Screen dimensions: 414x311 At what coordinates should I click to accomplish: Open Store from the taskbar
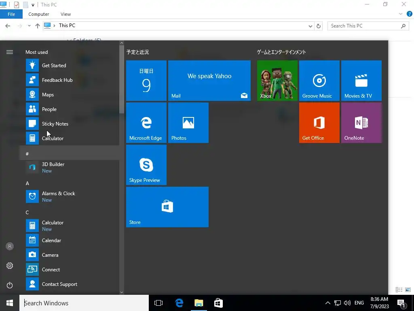(x=218, y=303)
